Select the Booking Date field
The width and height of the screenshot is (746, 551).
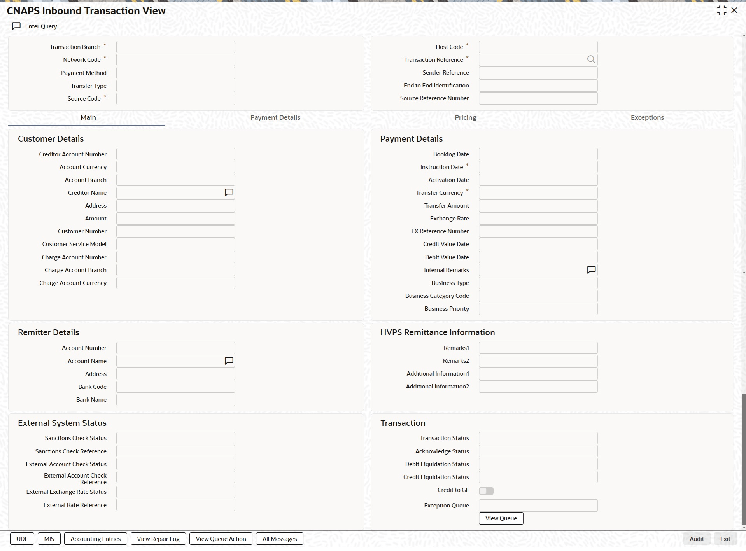538,154
